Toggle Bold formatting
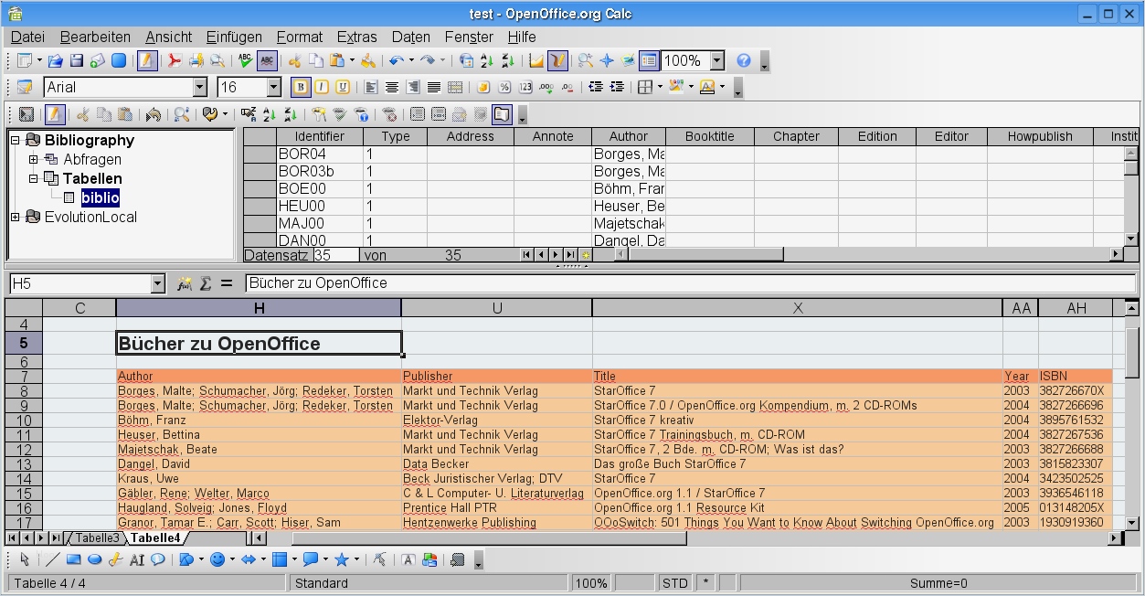This screenshot has width=1145, height=596. coord(300,88)
